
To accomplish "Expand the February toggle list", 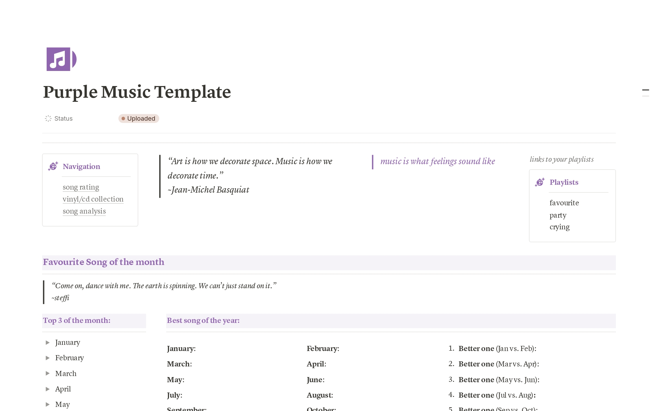I will click(48, 358).
